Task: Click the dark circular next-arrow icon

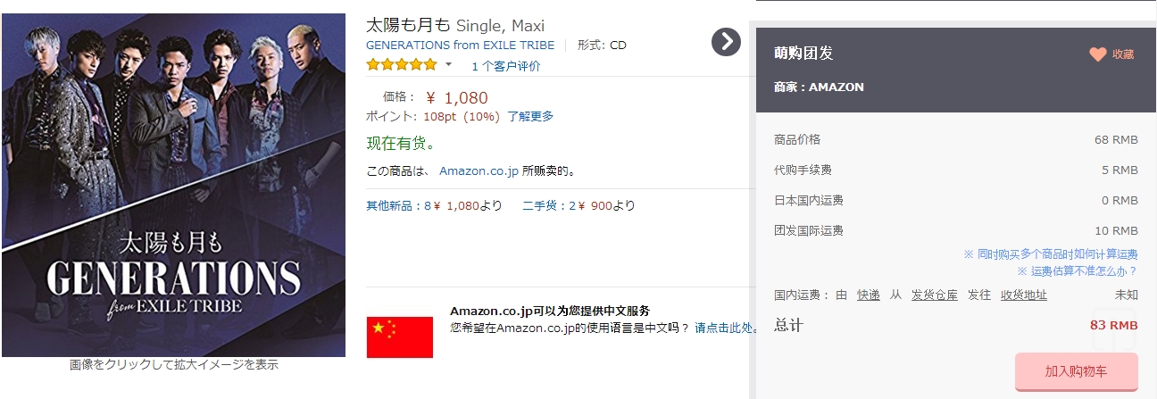Action: pyautogui.click(x=727, y=42)
